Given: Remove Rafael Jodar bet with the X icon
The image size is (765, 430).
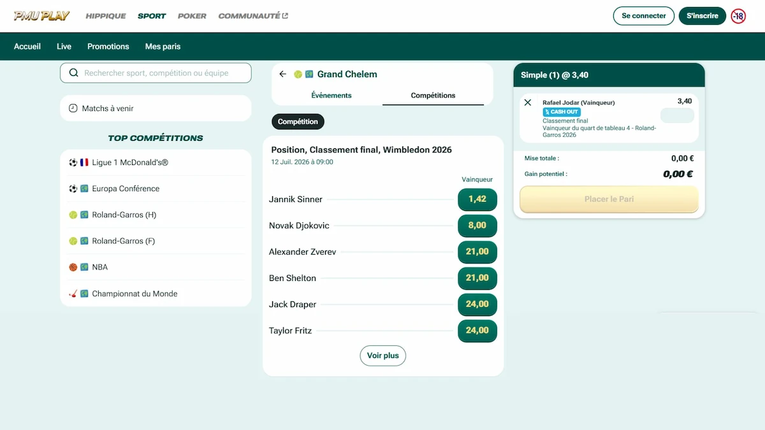Looking at the screenshot, I should [527, 103].
